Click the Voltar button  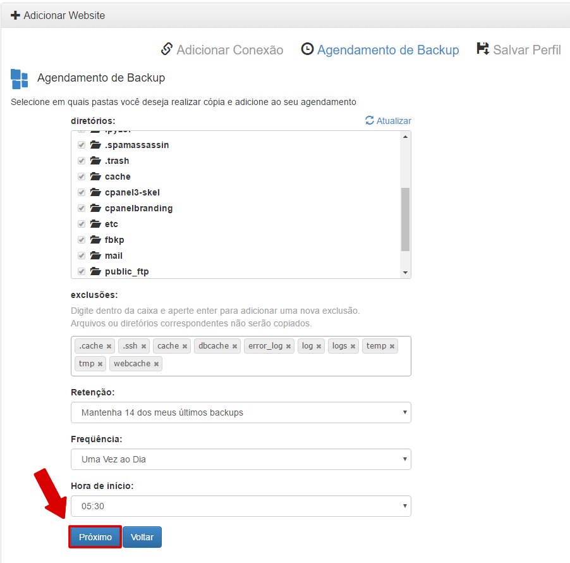coord(142,537)
